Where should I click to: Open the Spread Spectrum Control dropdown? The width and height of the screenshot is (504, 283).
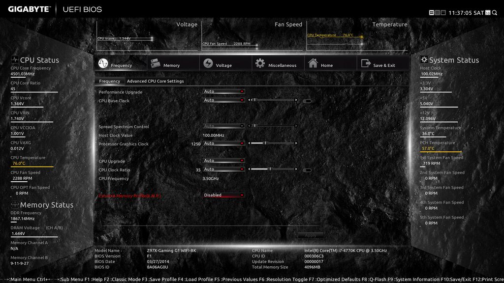223,126
